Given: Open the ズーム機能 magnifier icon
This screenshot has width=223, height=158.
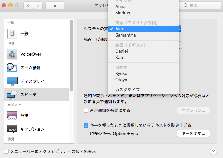Looking at the screenshot, I should click(x=12, y=68).
